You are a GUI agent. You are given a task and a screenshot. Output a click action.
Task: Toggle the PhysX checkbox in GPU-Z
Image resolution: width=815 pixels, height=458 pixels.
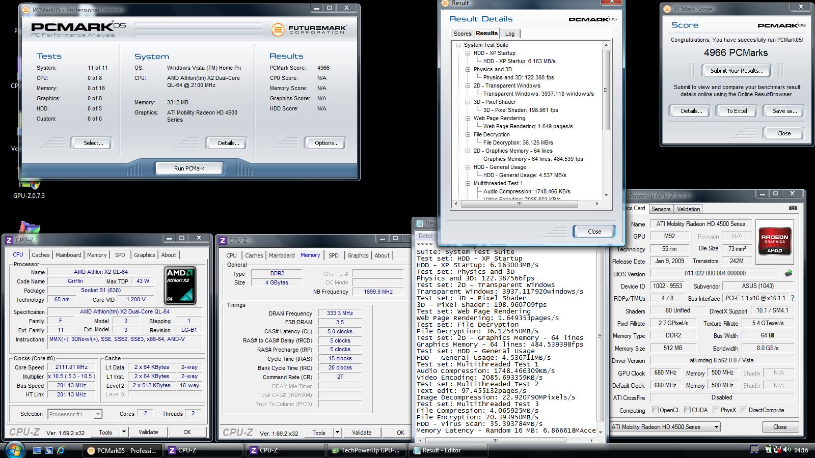point(716,410)
